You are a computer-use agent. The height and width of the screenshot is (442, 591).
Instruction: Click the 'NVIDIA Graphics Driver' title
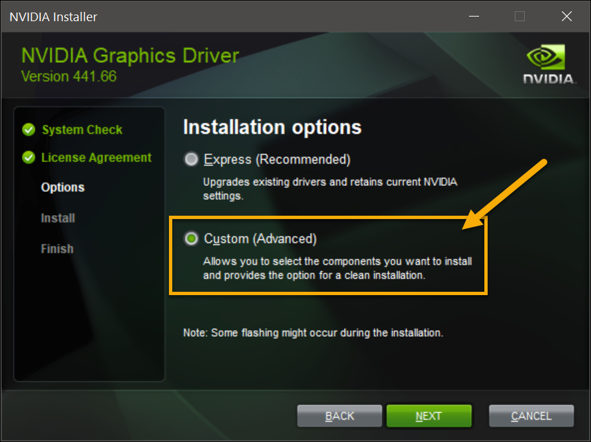(130, 56)
